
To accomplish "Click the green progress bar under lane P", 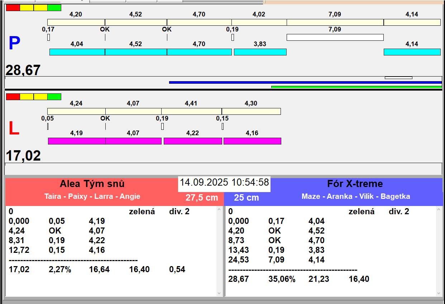I will coord(357,87).
